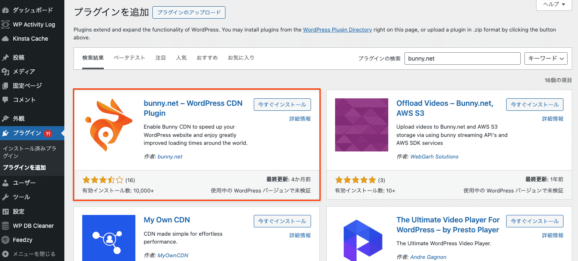Install the bunny.net WordPress CDN Plugin
This screenshot has width=578, height=261.
pyautogui.click(x=282, y=104)
